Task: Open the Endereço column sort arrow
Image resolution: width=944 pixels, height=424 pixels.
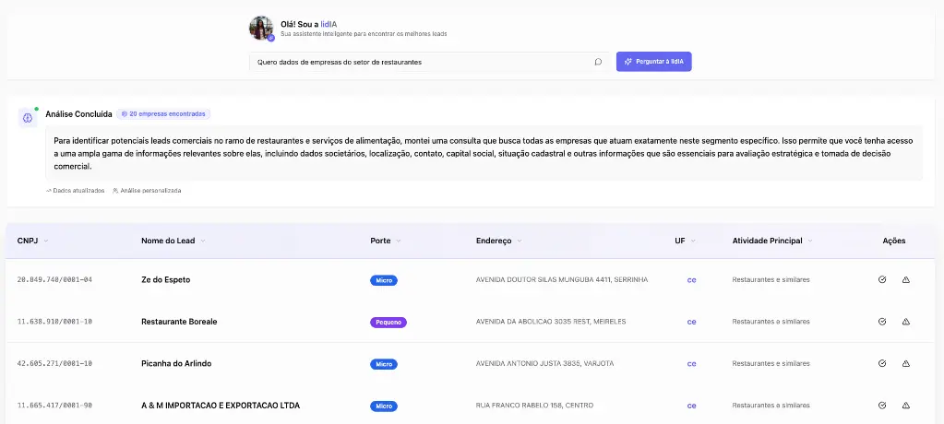Action: tap(520, 241)
